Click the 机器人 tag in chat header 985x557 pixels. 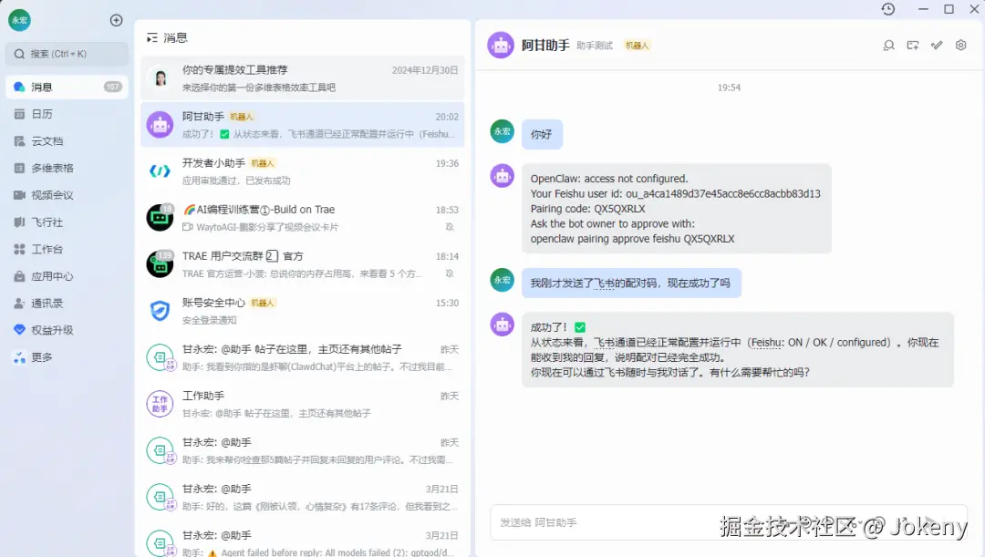pyautogui.click(x=637, y=46)
